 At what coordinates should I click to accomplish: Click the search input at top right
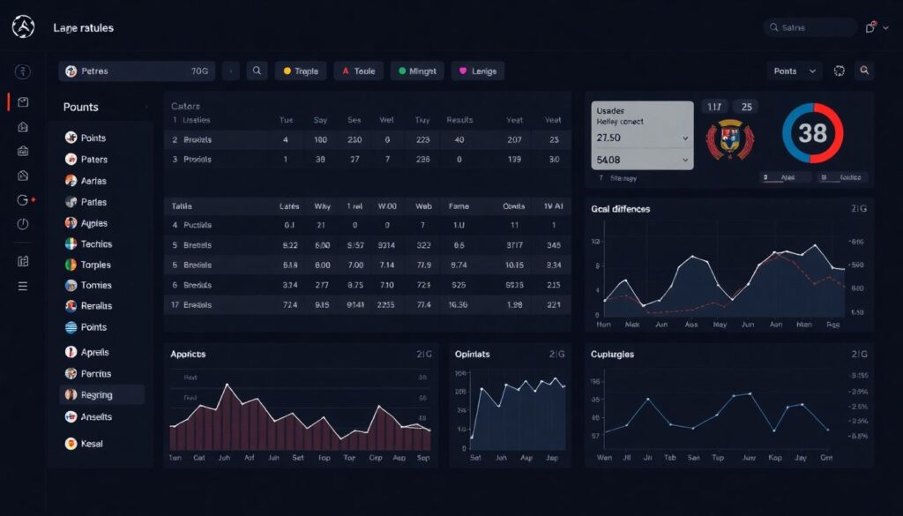[810, 28]
